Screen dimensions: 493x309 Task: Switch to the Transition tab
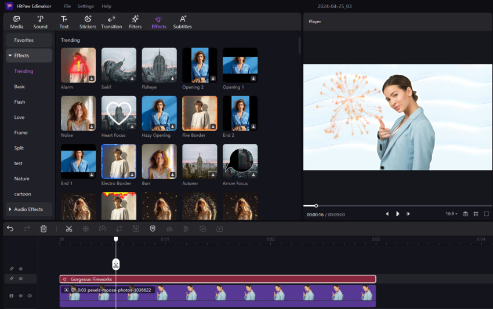[x=111, y=22]
